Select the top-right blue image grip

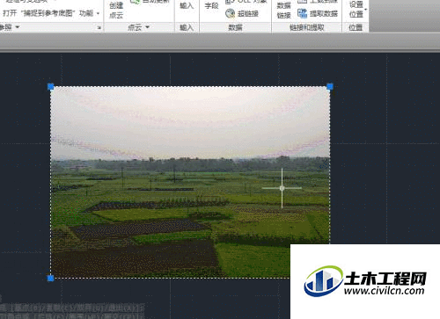[x=330, y=87]
